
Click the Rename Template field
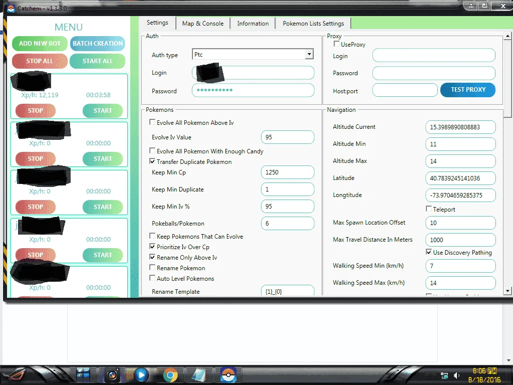coord(288,290)
